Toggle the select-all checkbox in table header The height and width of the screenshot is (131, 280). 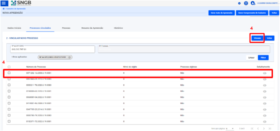click(9, 67)
